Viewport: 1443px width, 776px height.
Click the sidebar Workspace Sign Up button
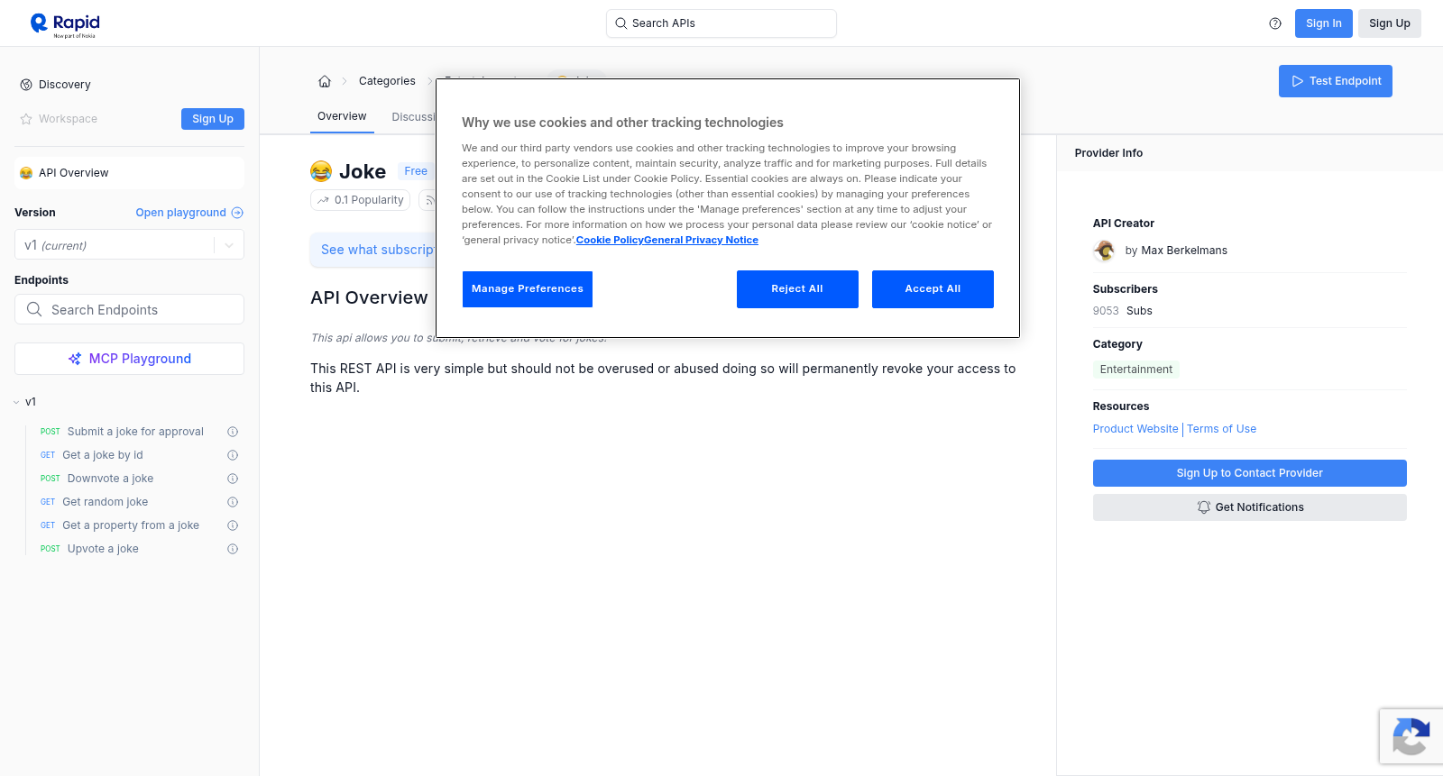click(213, 119)
